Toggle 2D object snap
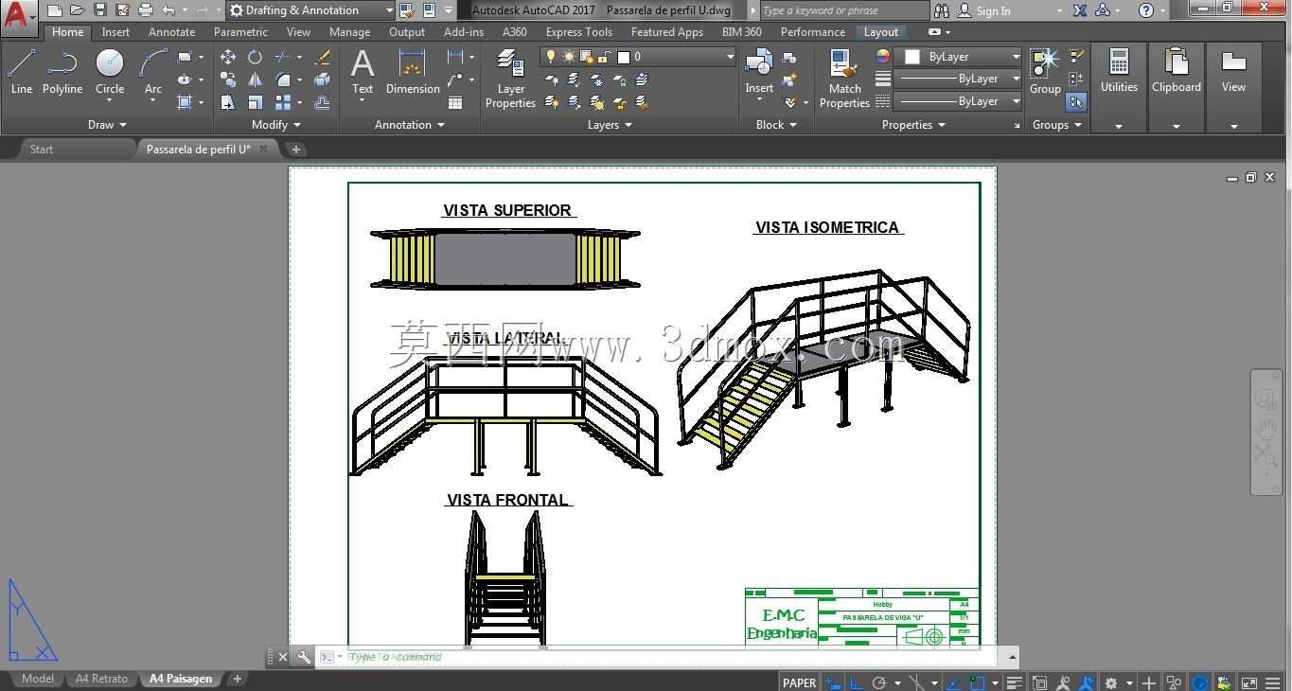The image size is (1292, 691). coord(977,682)
